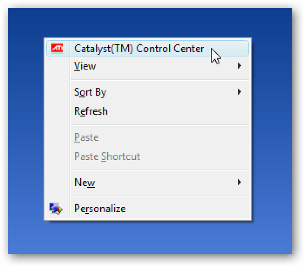Click separator line between Refresh and Paste
The height and width of the screenshot is (266, 304).
point(160,125)
